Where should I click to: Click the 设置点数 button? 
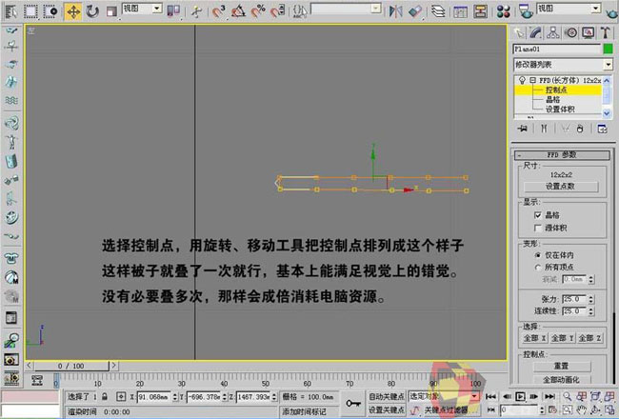[x=561, y=186]
